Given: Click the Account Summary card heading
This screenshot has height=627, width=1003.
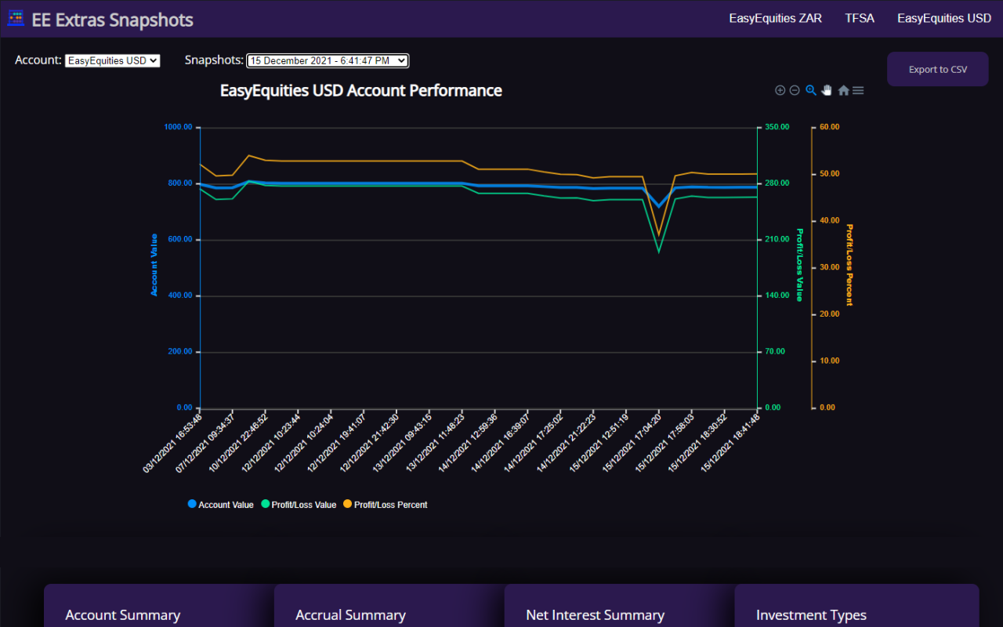Looking at the screenshot, I should (123, 615).
